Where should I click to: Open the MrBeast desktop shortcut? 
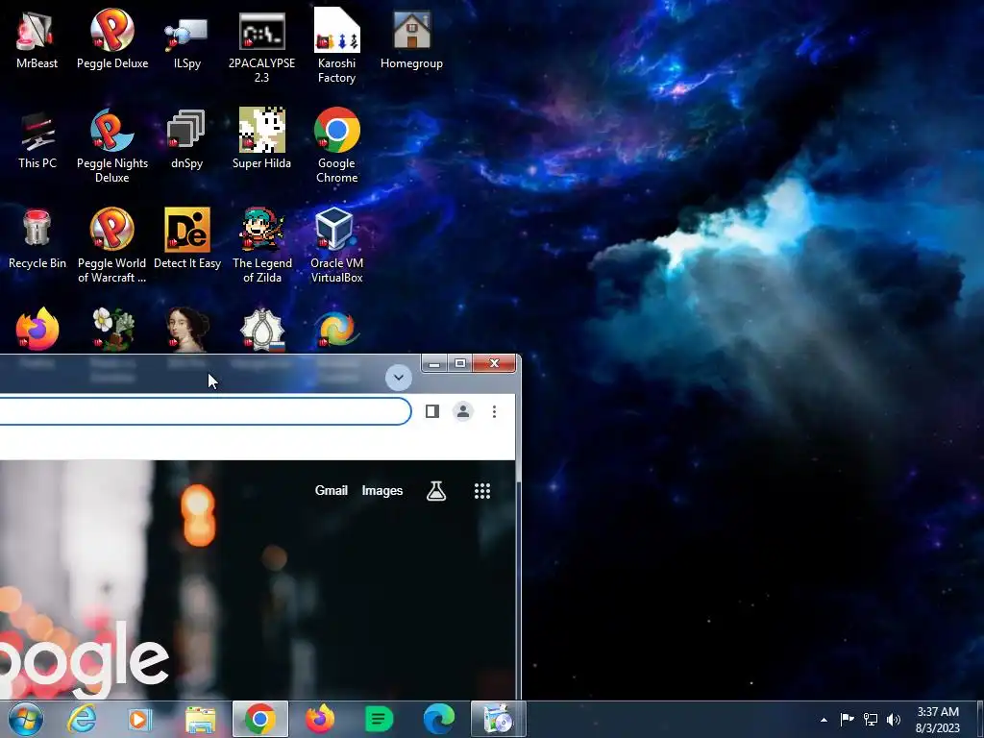[x=37, y=38]
